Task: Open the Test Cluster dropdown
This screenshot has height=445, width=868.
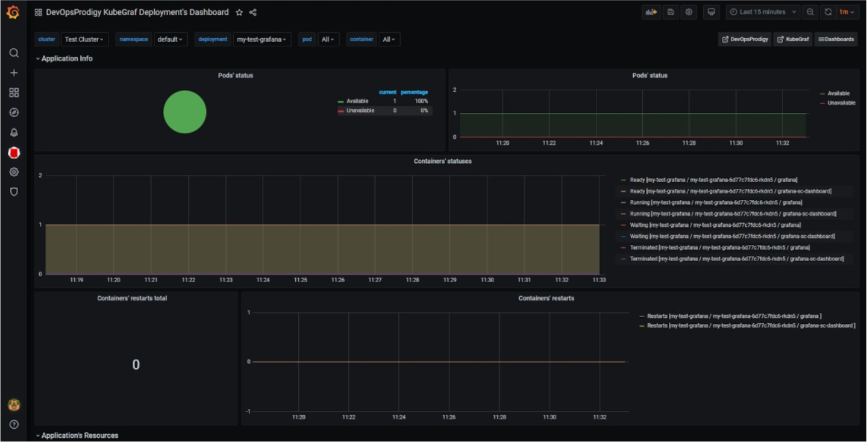Action: (85, 39)
